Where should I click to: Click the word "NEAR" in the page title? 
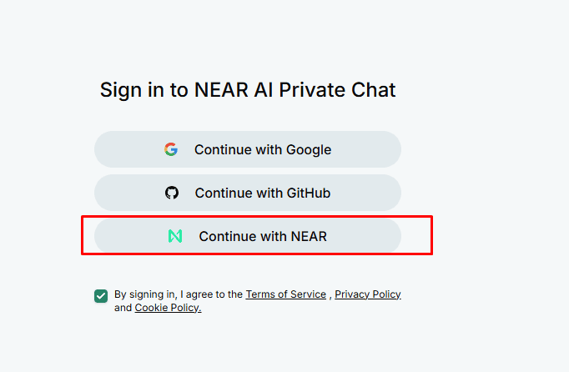[x=221, y=90]
